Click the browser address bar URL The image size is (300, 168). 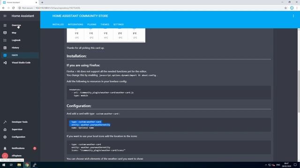coord(58,8)
